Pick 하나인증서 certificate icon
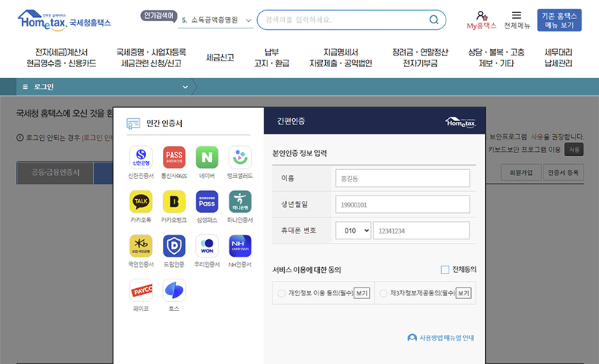Image resolution: width=599 pixels, height=364 pixels. (240, 201)
